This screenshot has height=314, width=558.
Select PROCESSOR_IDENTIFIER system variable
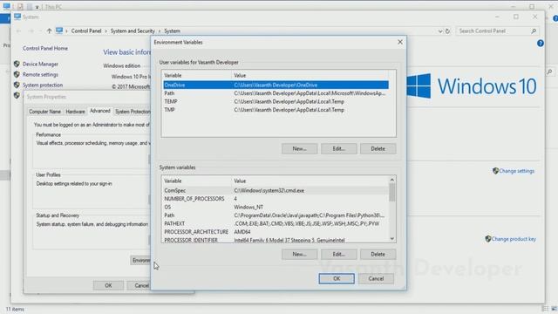pos(276,240)
